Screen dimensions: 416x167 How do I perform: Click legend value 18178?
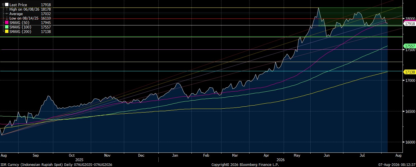46,9
